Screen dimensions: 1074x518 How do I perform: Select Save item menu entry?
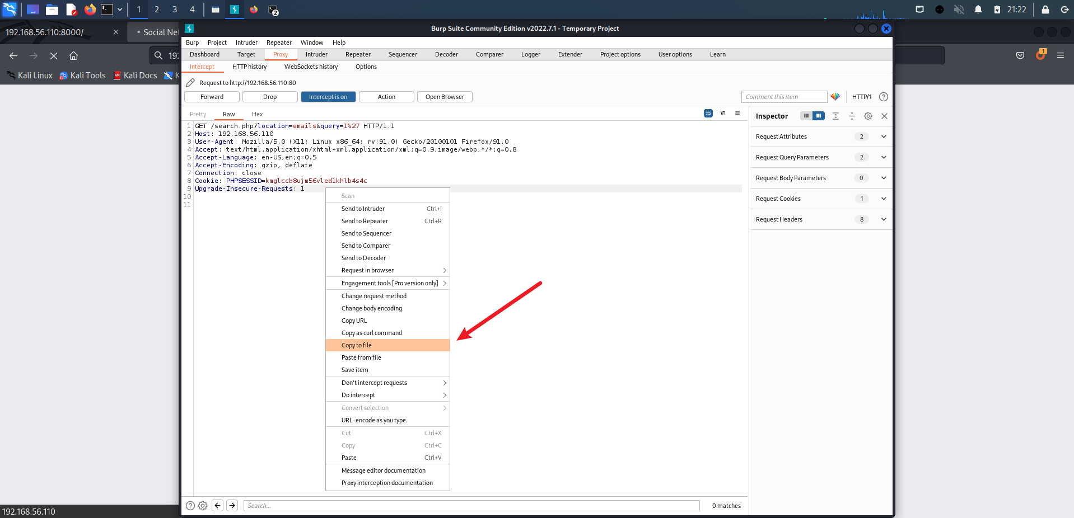tap(387, 370)
